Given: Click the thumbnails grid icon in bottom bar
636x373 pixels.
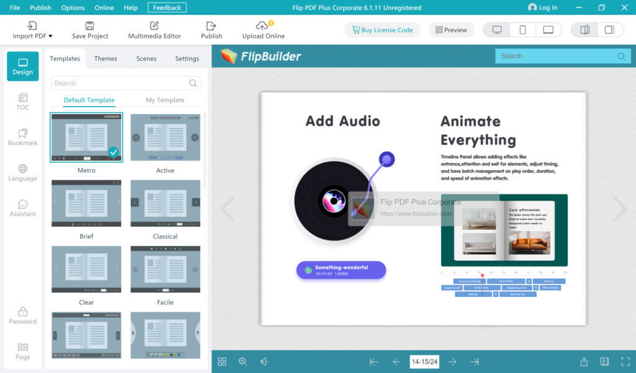Looking at the screenshot, I should [222, 362].
